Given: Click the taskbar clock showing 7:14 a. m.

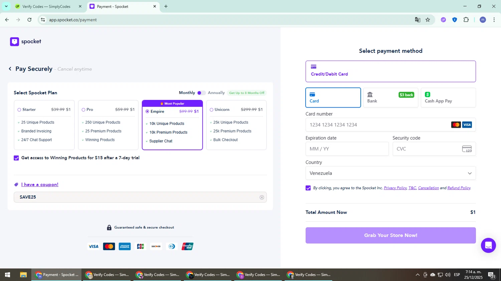Looking at the screenshot, I should pos(473,275).
